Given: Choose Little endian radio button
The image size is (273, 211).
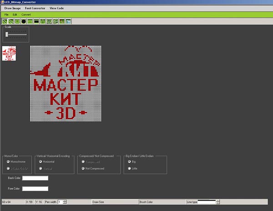Looking at the screenshot, I should [x=129, y=168].
